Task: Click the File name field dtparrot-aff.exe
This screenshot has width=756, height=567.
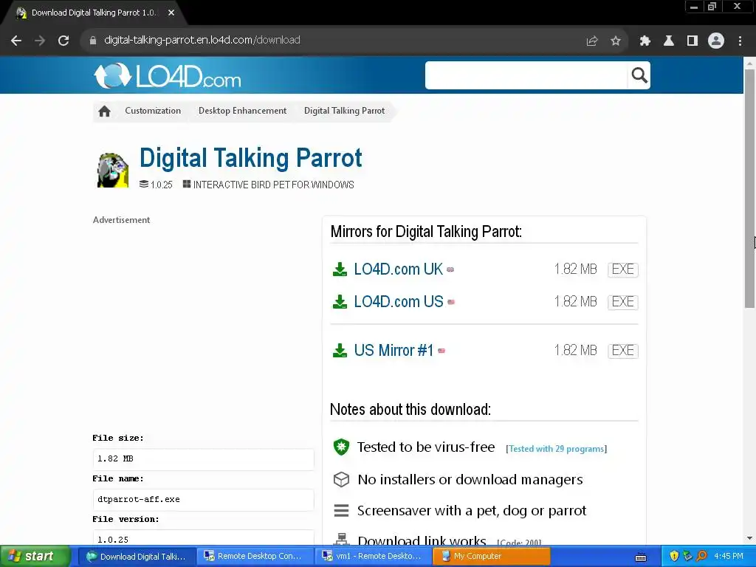Action: pos(203,500)
